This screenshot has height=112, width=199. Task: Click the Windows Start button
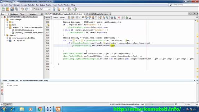click(4, 109)
